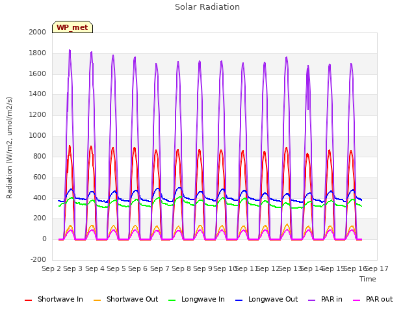The image size is (416, 312).
Task: Click the purple PAR in legend swatch
Action: [311, 300]
